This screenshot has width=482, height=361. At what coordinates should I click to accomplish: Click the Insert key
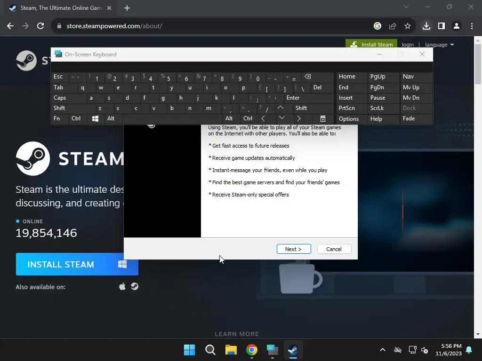352,98
